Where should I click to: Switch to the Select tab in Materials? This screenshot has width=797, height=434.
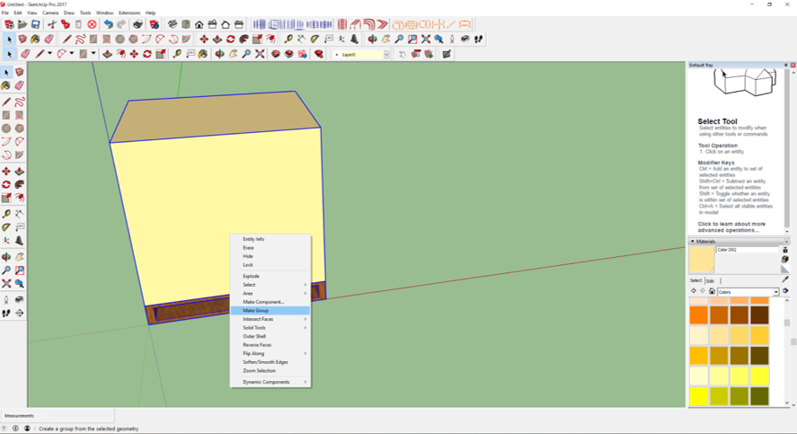point(695,280)
